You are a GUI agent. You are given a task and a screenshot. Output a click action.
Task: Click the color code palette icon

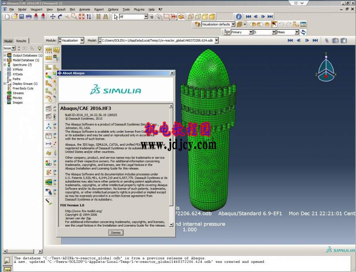coord(197,24)
